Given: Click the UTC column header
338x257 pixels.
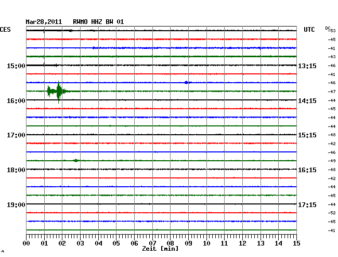Looking at the screenshot, I should [x=309, y=30].
